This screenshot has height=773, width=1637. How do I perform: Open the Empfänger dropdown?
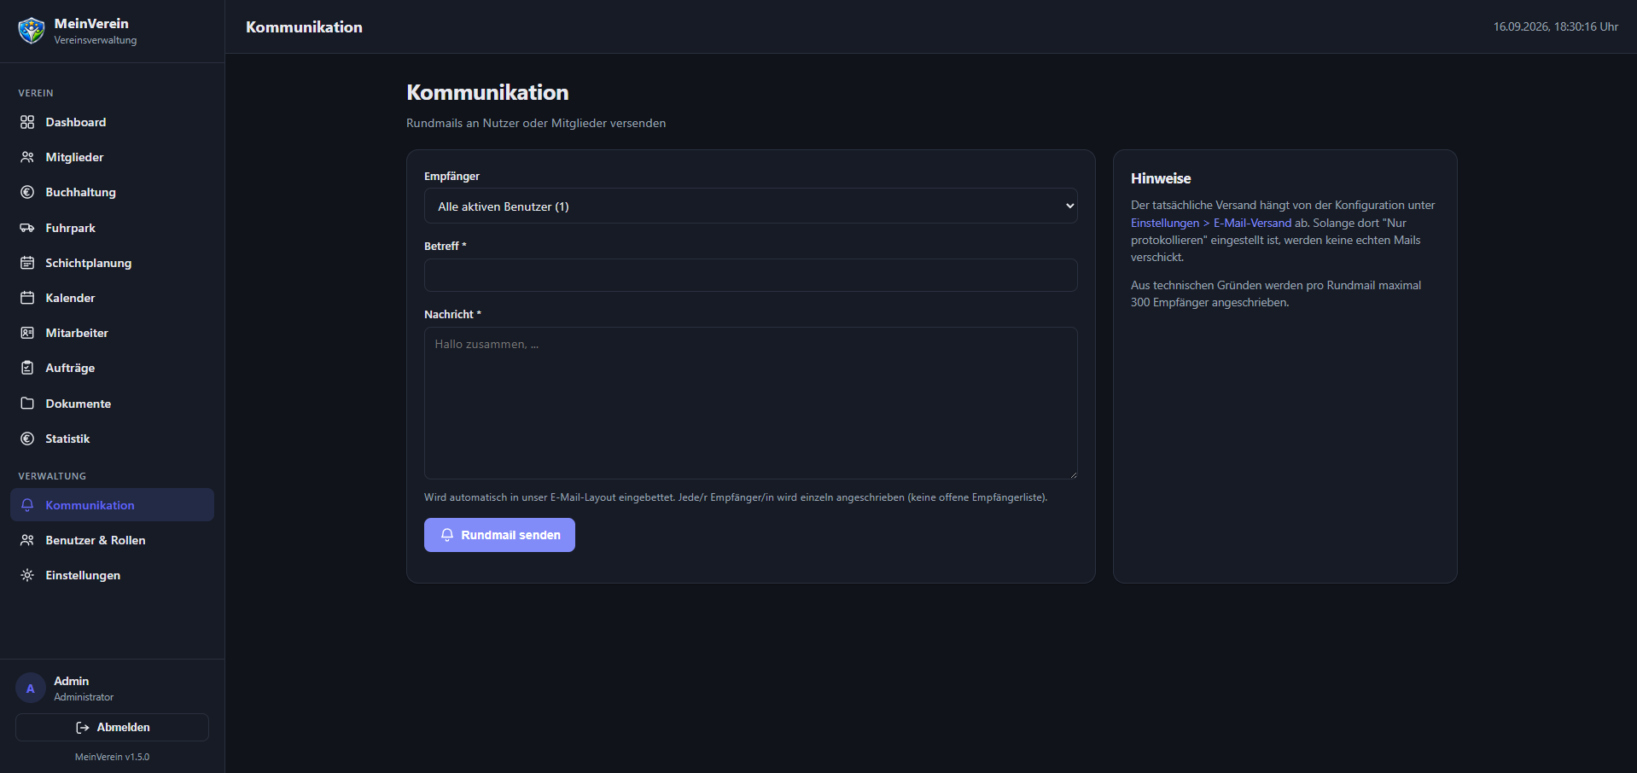pos(750,206)
